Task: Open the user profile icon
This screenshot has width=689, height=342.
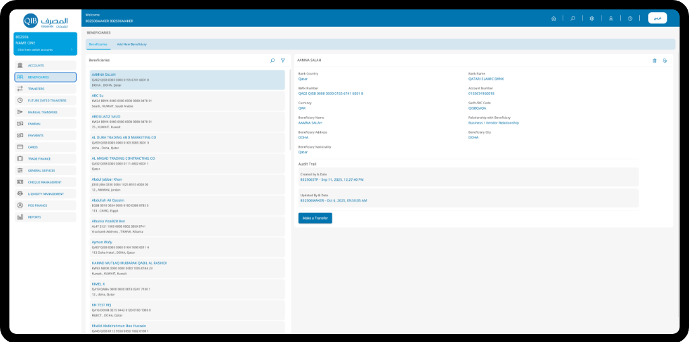Action: (611, 18)
